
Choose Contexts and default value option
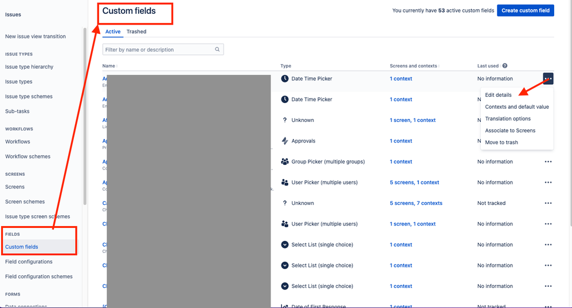point(517,107)
